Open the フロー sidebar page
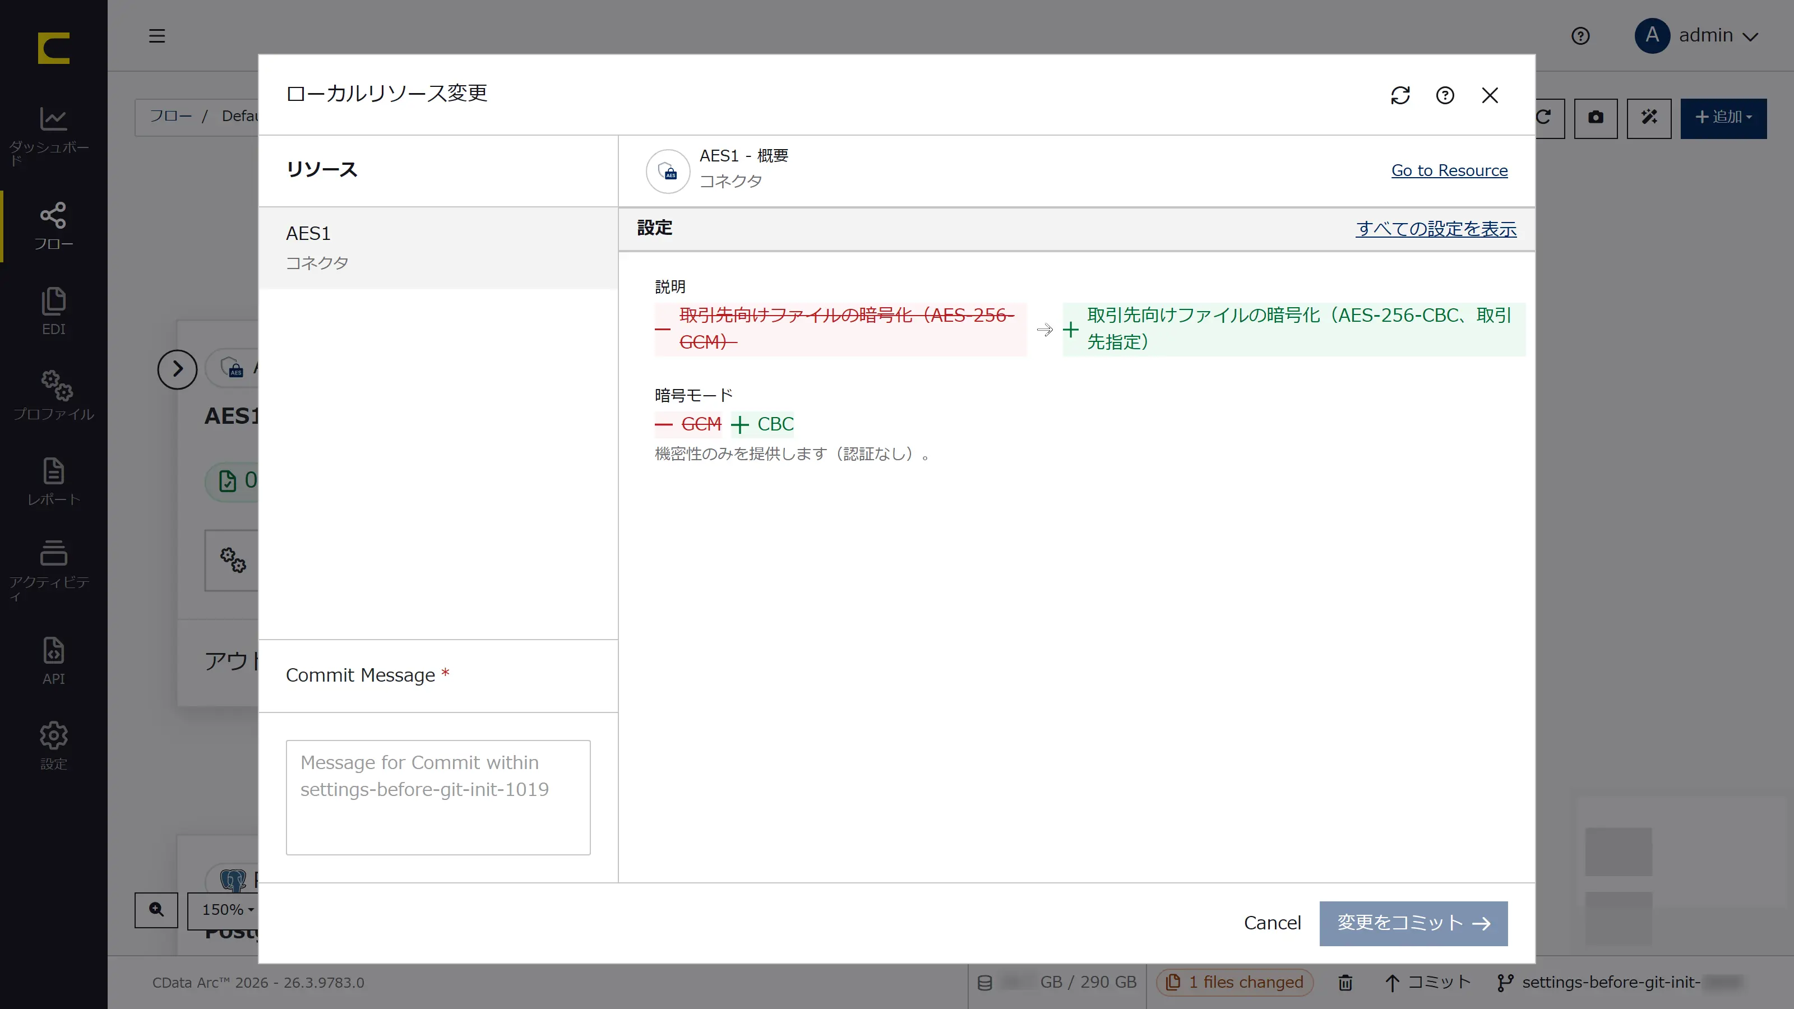 point(54,226)
